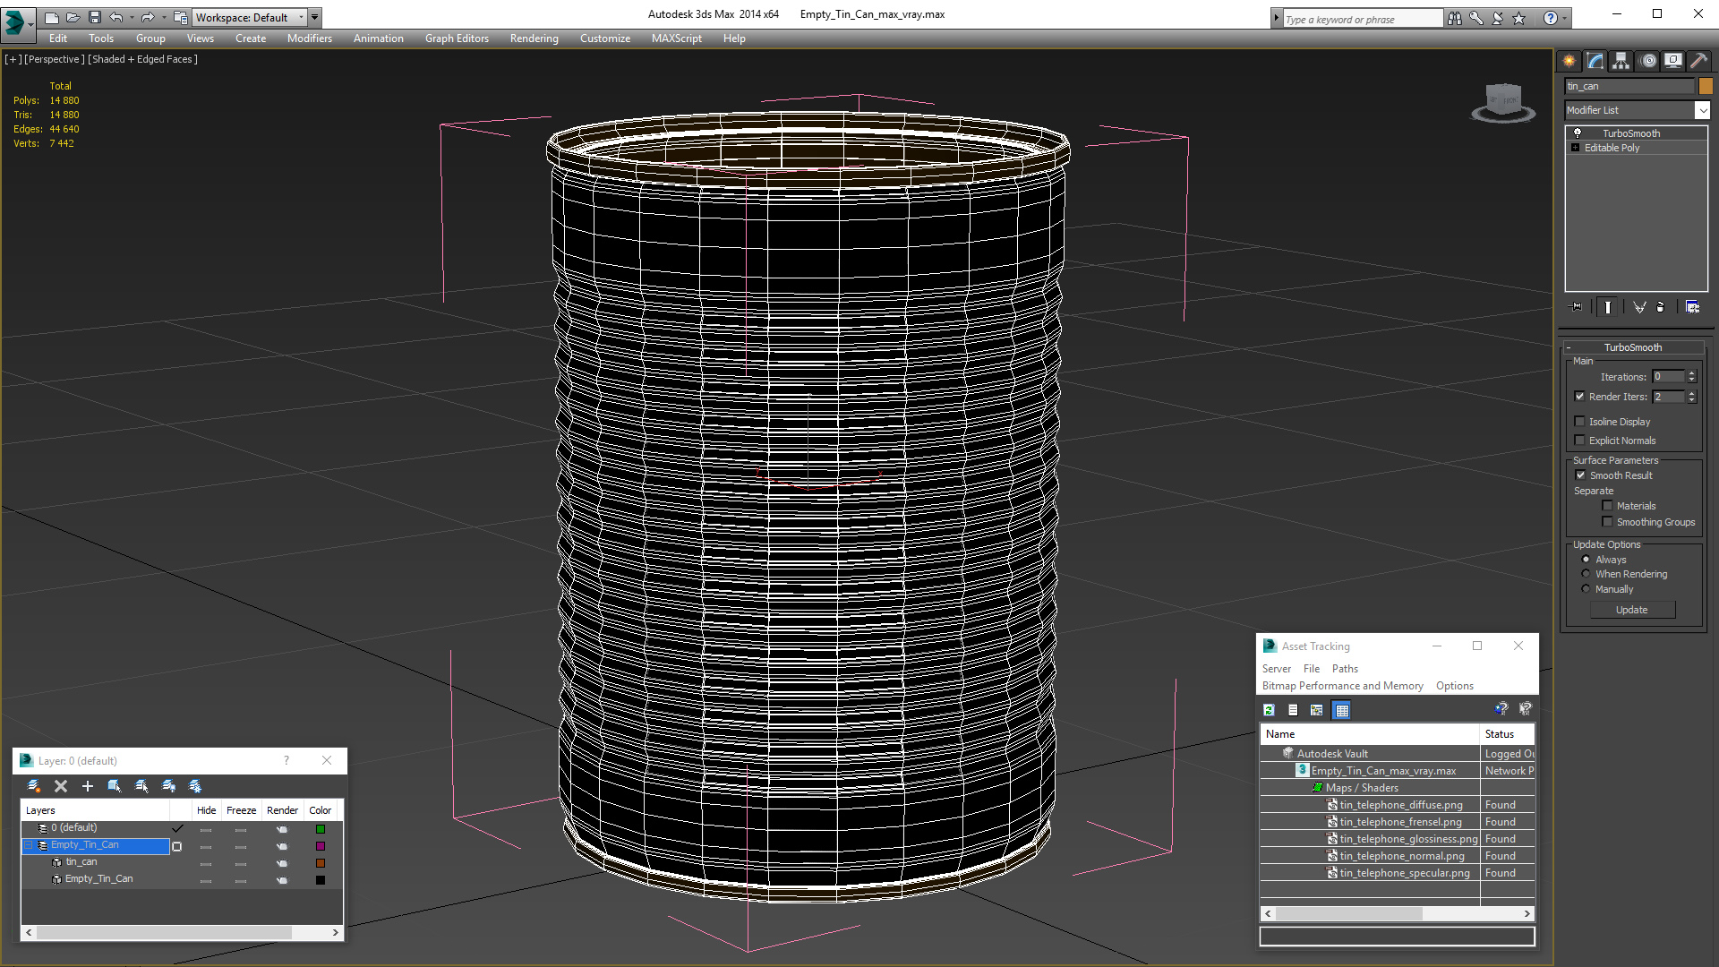The width and height of the screenshot is (1719, 967).
Task: Click viewport plus [+] menu label
Action: 13,59
